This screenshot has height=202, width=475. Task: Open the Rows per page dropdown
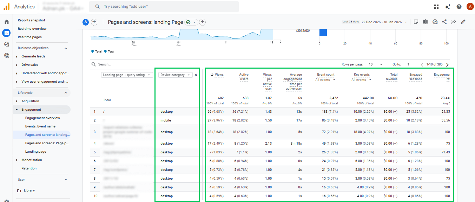376,64
